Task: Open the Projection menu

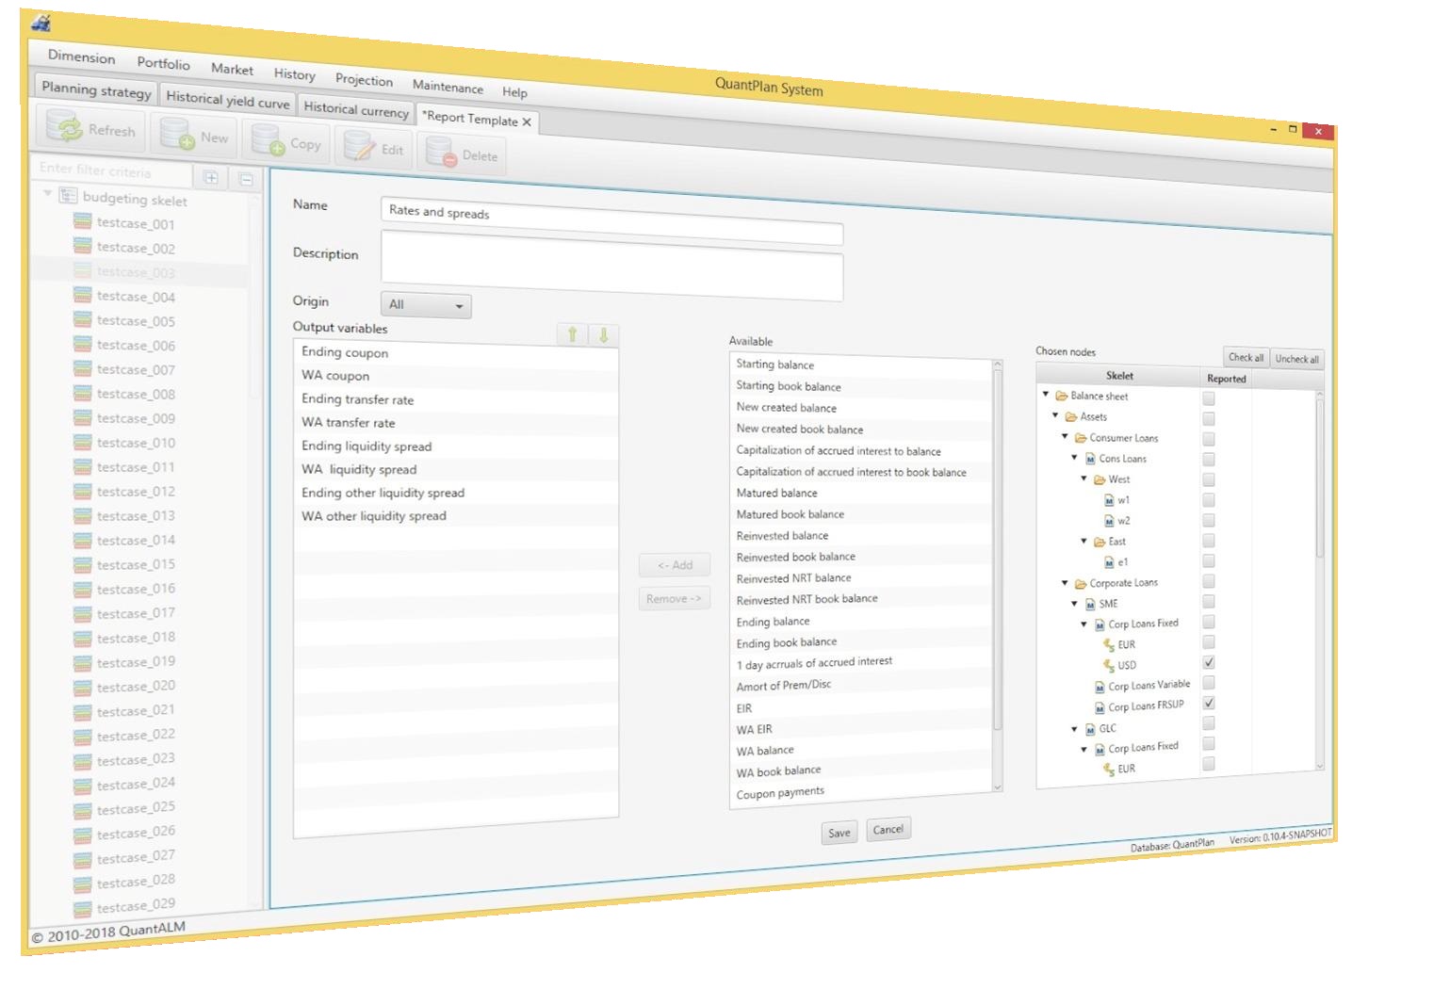Action: pos(364,80)
